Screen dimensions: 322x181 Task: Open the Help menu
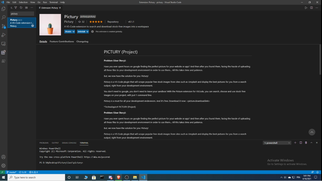click(x=62, y=2)
